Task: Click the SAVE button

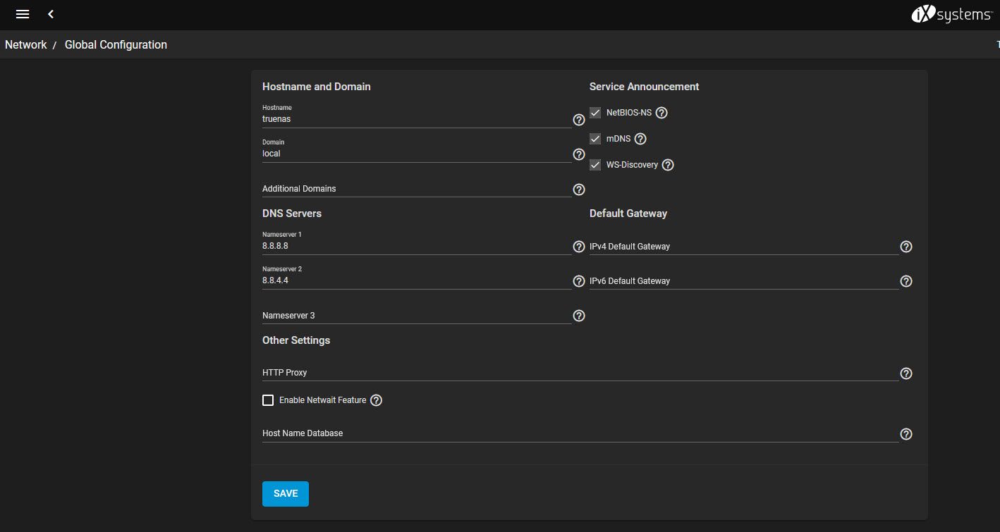Action: [x=286, y=494]
